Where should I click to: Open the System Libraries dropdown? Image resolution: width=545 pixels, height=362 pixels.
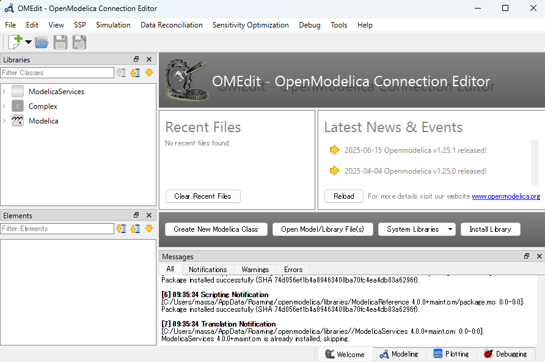(417, 229)
